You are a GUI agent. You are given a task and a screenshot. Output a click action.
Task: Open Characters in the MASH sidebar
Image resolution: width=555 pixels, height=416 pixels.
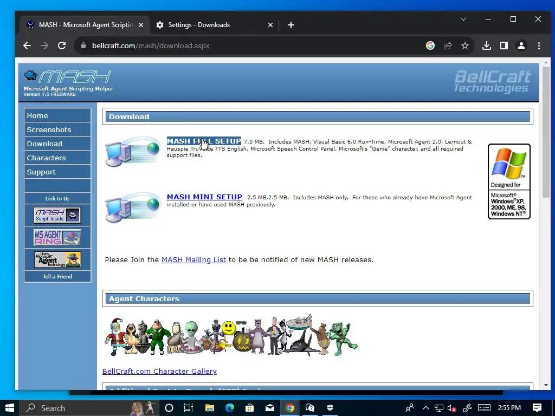coord(57,158)
